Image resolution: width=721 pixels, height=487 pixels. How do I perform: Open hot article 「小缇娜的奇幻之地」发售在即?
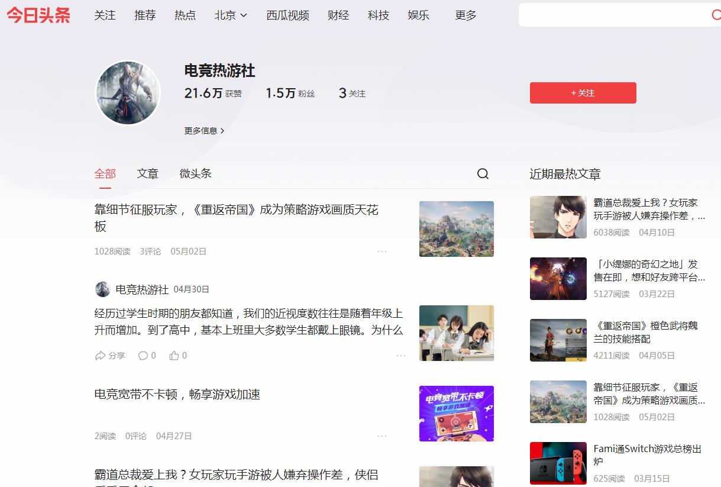tap(649, 270)
